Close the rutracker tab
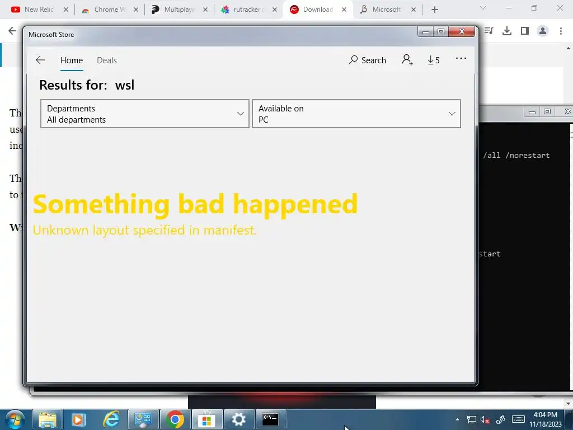The width and height of the screenshot is (573, 430). point(275,10)
